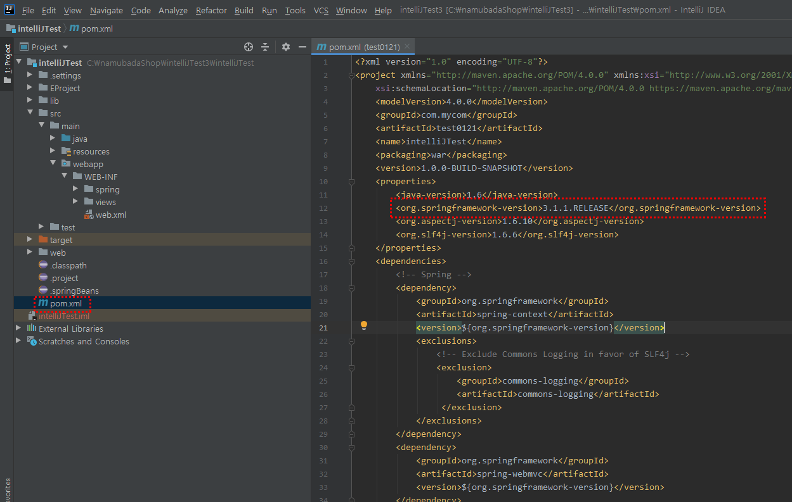Click the .project Eclipse file icon

tap(43, 278)
